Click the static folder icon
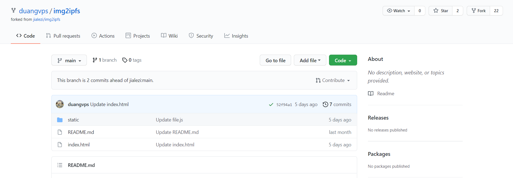The height and width of the screenshot is (178, 513). click(x=60, y=120)
